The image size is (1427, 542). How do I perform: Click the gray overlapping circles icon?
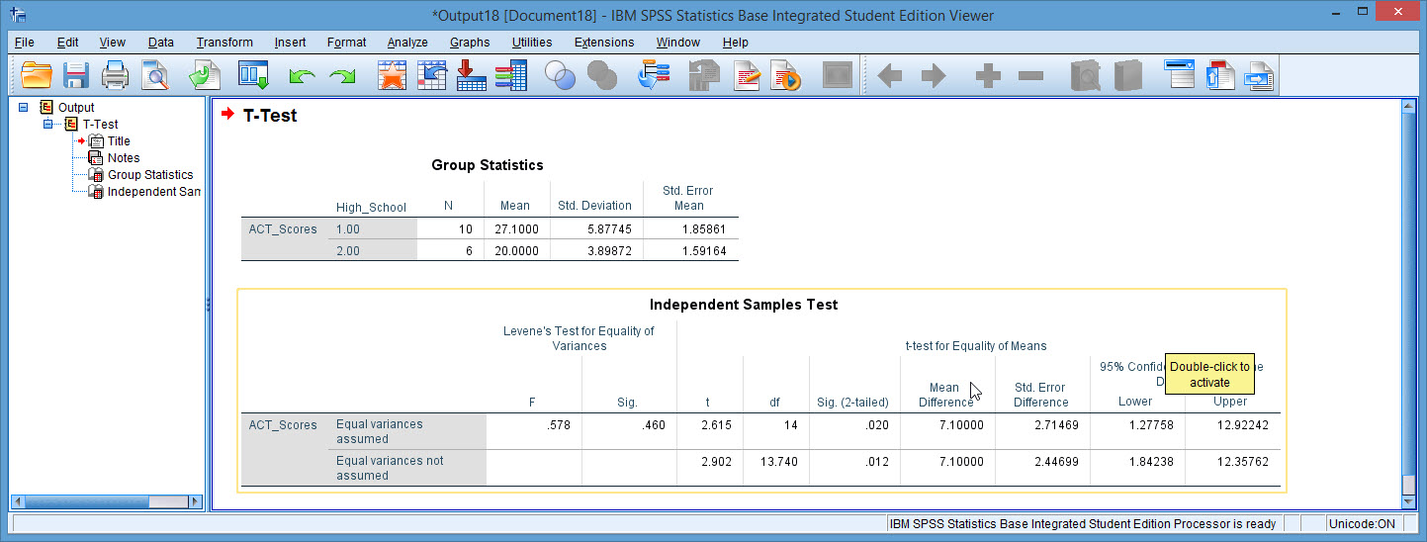pyautogui.click(x=602, y=75)
